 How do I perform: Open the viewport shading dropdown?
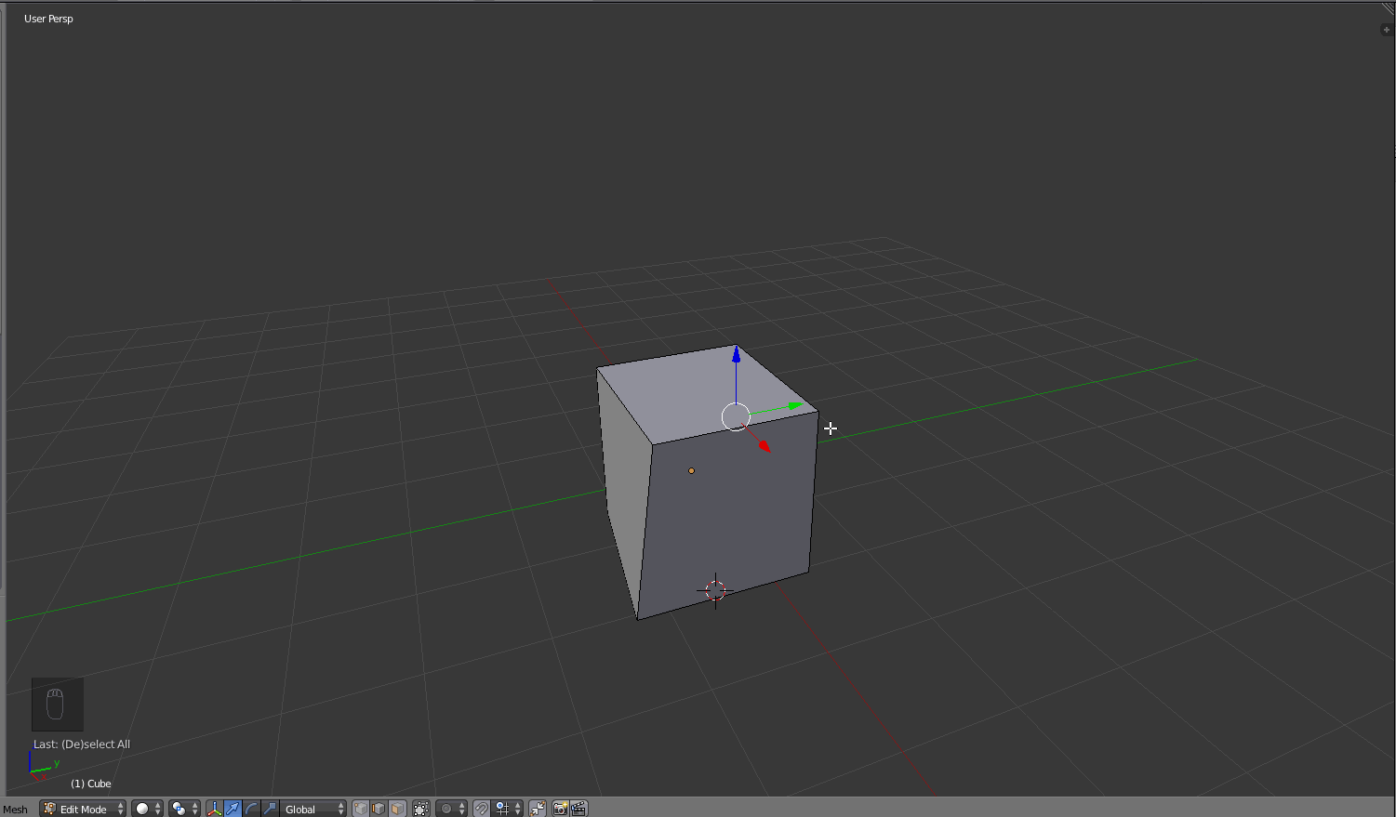click(147, 809)
